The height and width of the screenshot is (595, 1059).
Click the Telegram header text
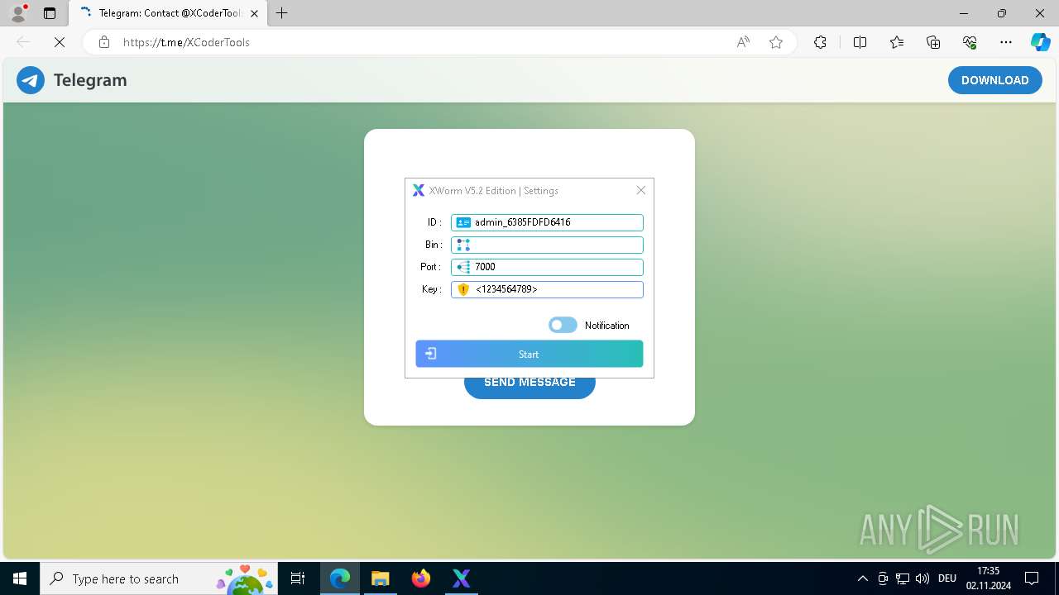coord(90,80)
